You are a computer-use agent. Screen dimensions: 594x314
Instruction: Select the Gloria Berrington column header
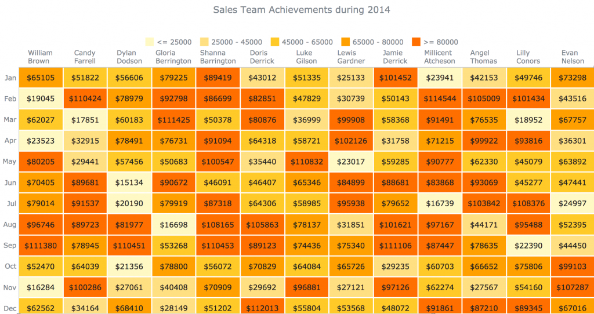173,57
